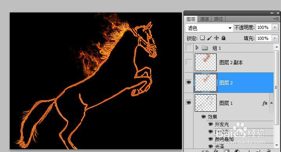Toggle lock all padlock icon
Viewport: 281px width, 152px height.
pyautogui.click(x=224, y=38)
